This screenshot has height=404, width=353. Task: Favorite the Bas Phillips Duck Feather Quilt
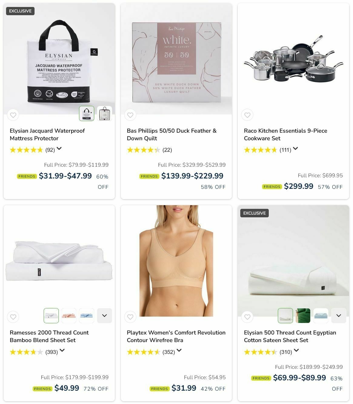(x=130, y=115)
